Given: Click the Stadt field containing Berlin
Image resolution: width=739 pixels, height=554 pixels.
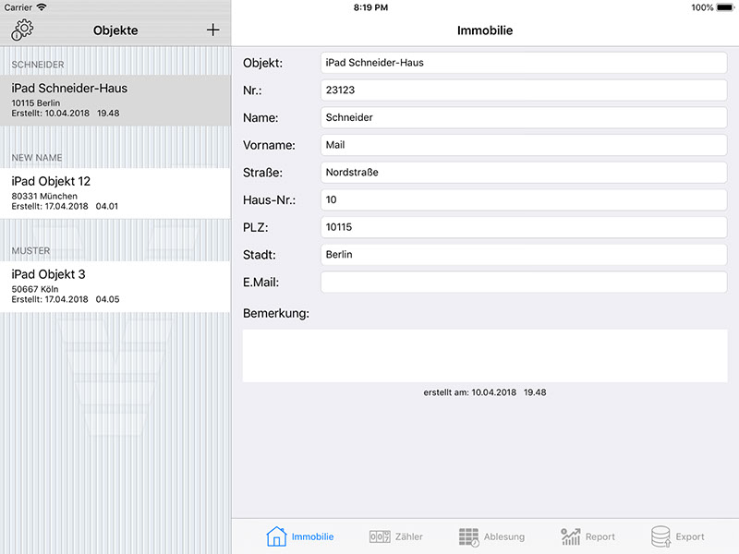Looking at the screenshot, I should coord(523,255).
